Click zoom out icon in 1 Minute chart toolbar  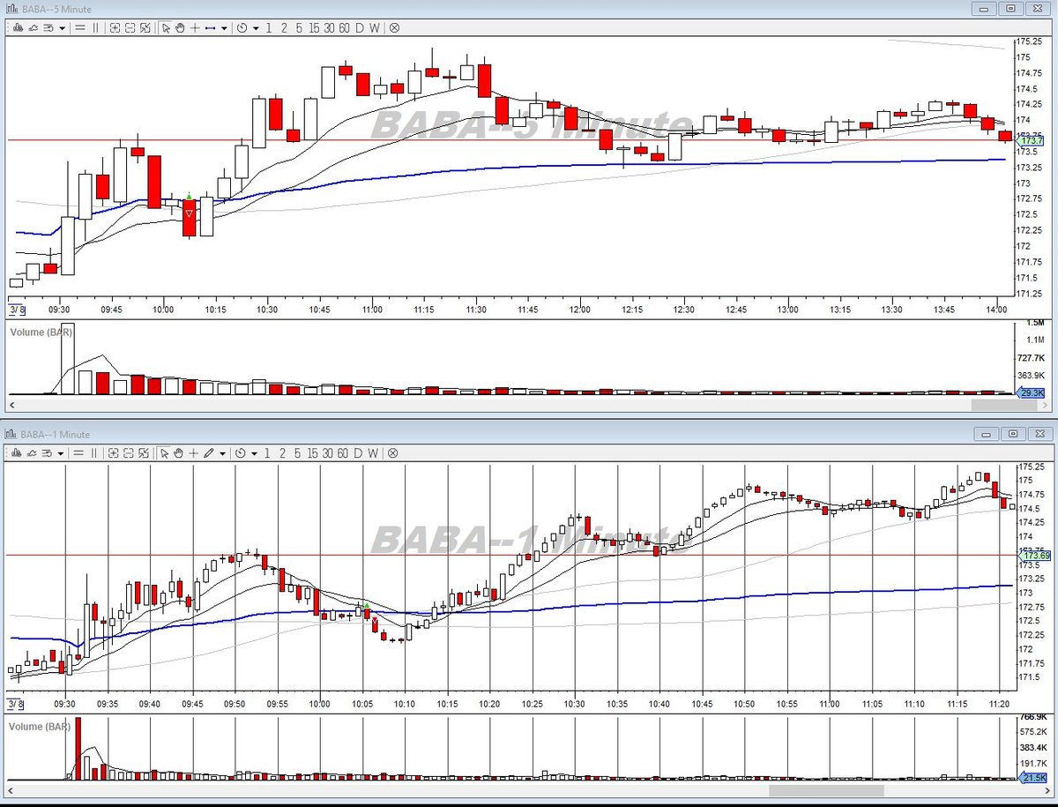128,453
